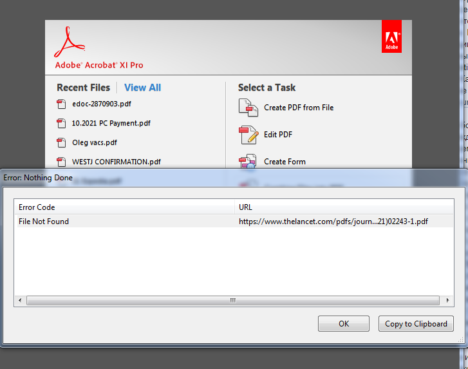The height and width of the screenshot is (369, 468).
Task: Click the Adobe Acrobat XI Pro title text
Action: 99,65
